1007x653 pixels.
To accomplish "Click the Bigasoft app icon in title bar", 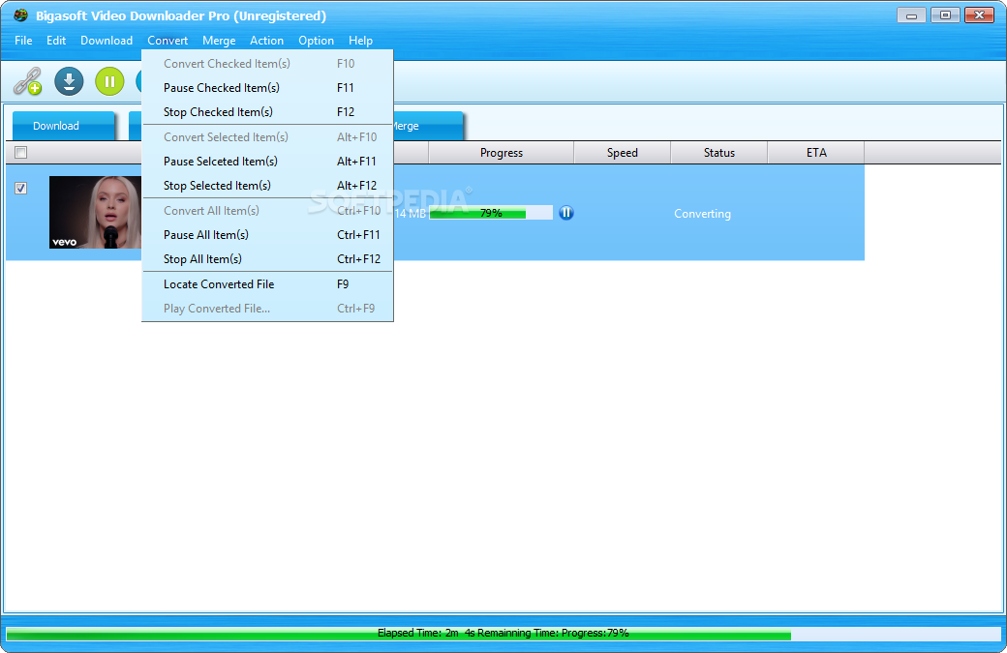I will click(20, 15).
